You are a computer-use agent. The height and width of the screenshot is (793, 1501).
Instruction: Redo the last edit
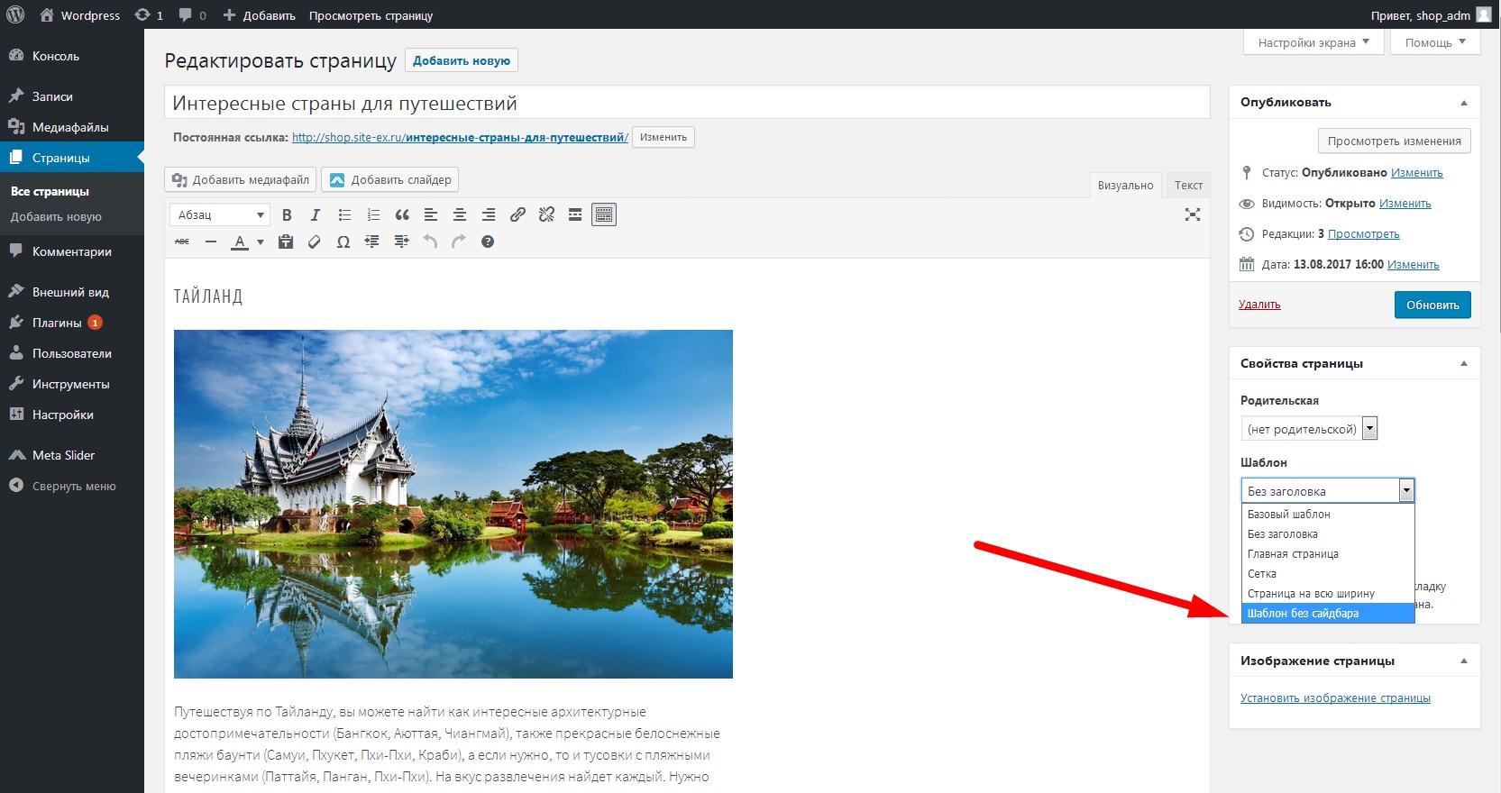[459, 242]
